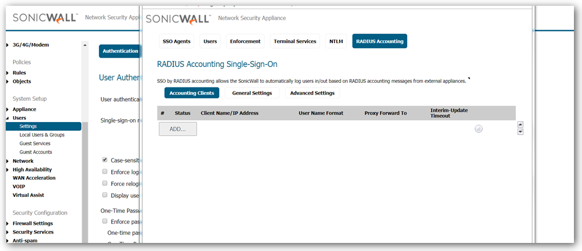The image size is (582, 251).
Task: Expand the Rules tree node
Action: coord(7,73)
